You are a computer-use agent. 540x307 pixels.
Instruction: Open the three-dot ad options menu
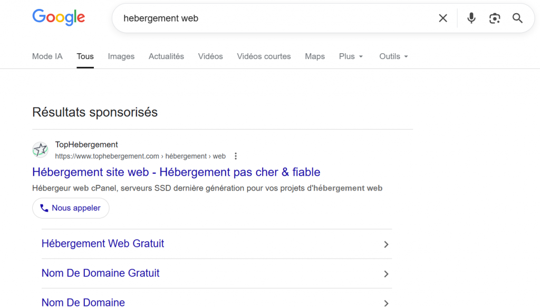(x=236, y=156)
